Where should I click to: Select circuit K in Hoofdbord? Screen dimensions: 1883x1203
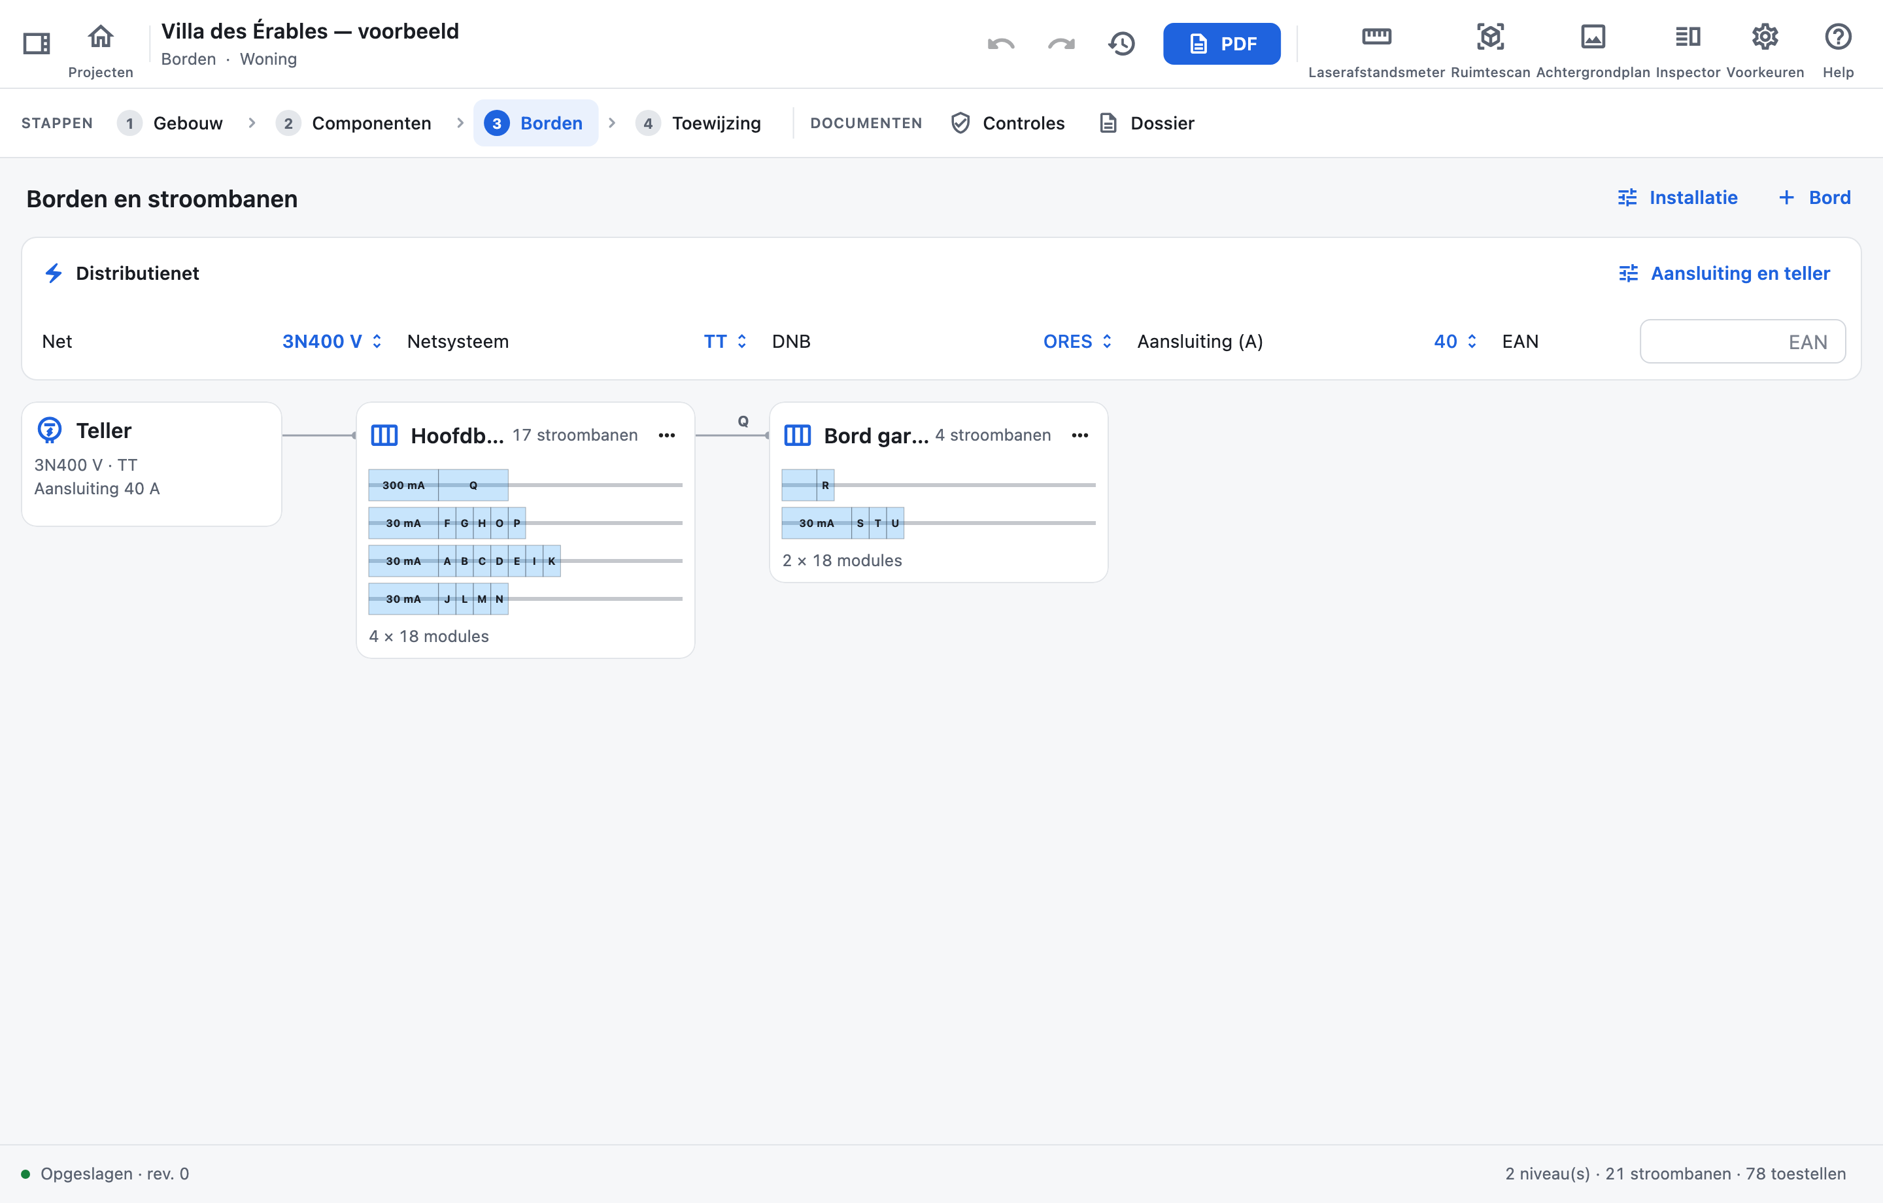point(551,561)
